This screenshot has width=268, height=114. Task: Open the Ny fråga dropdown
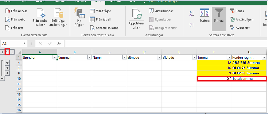coord(79,17)
